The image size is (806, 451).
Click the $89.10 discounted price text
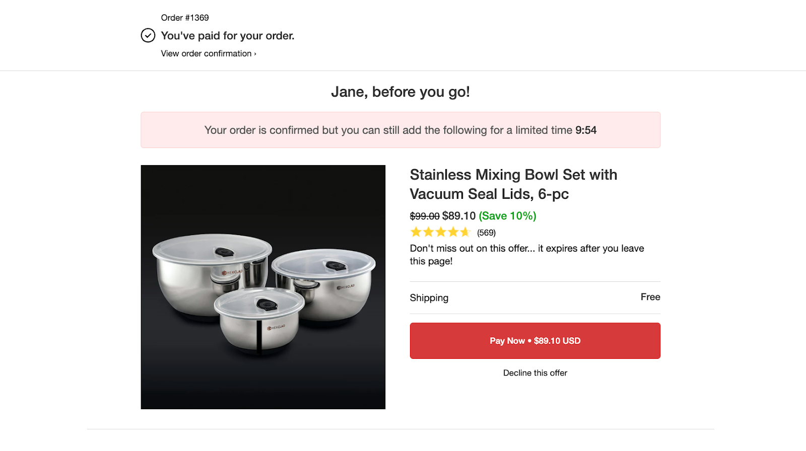pos(458,216)
